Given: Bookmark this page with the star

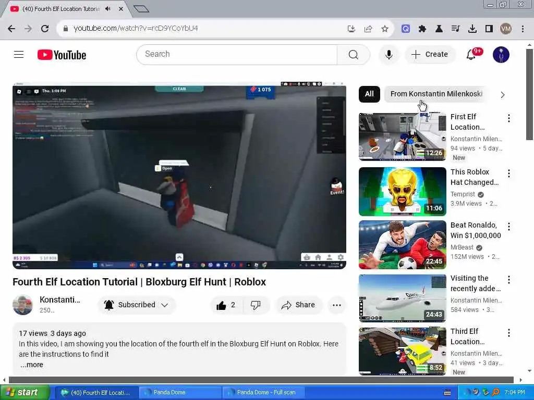Looking at the screenshot, I should (x=385, y=29).
